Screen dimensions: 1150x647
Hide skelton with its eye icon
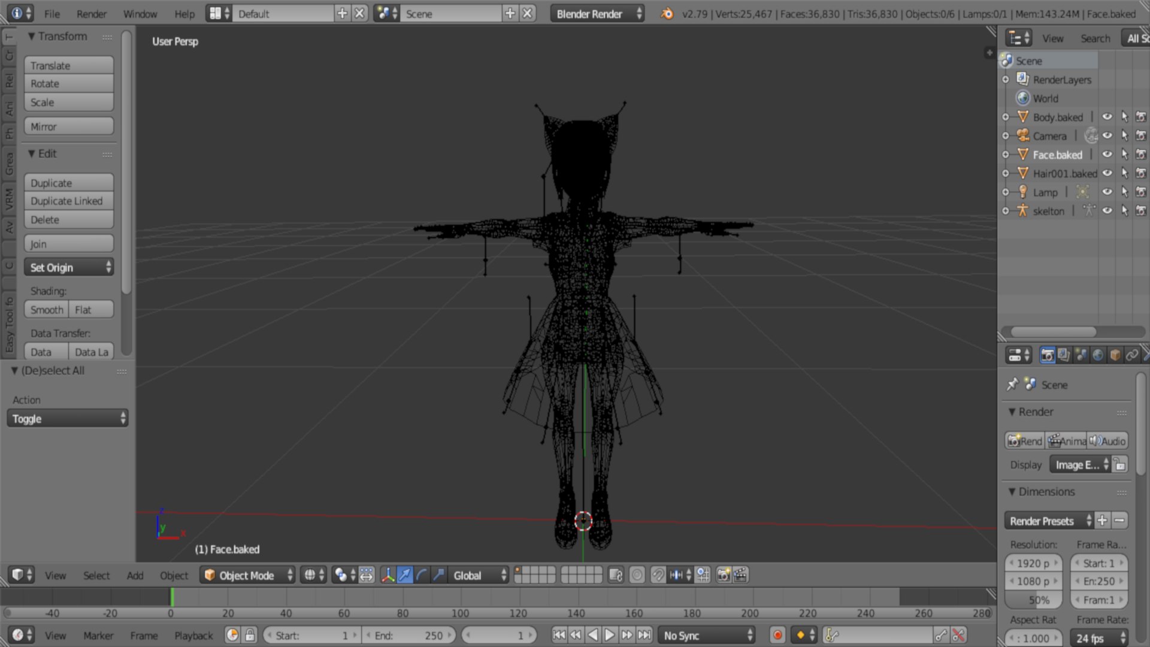click(x=1107, y=210)
